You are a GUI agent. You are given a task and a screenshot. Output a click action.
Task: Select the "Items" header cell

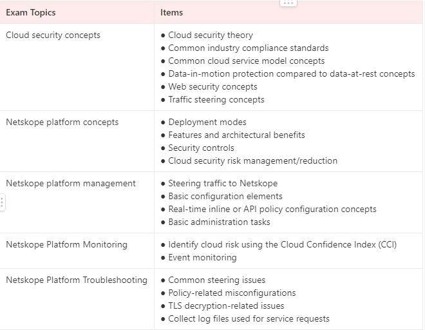pos(171,12)
